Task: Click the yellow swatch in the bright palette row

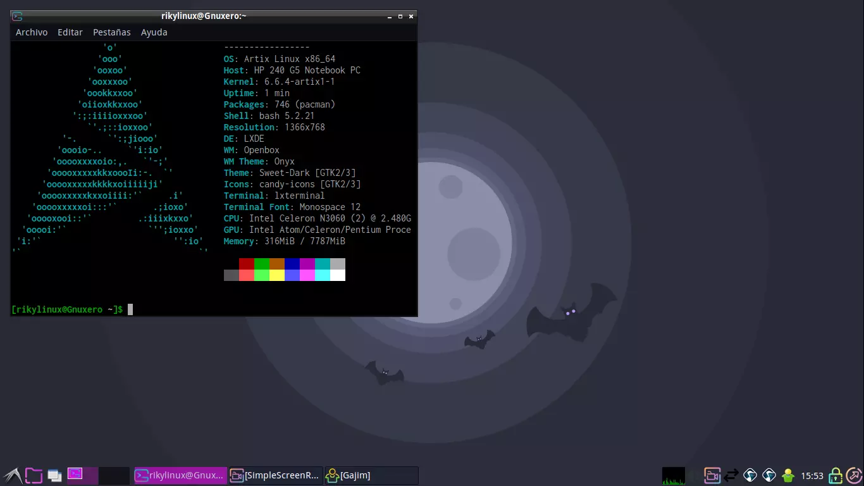Action: [277, 275]
